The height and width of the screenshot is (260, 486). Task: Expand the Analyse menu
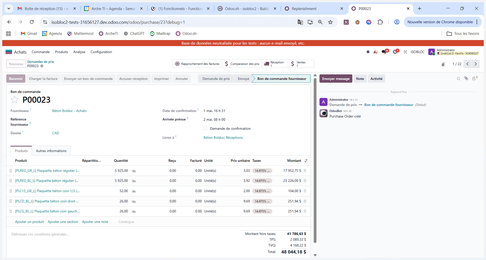pyautogui.click(x=79, y=52)
